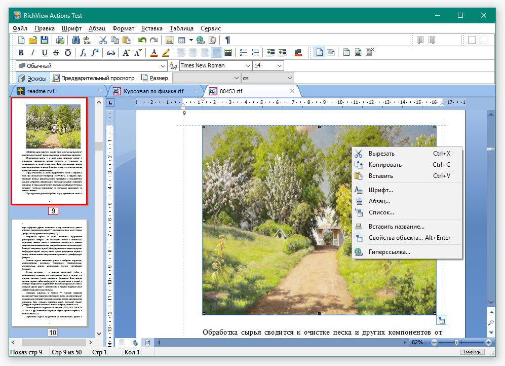Toggle Bold formatting
Screen dimensions: 505x366
[x=21, y=53]
